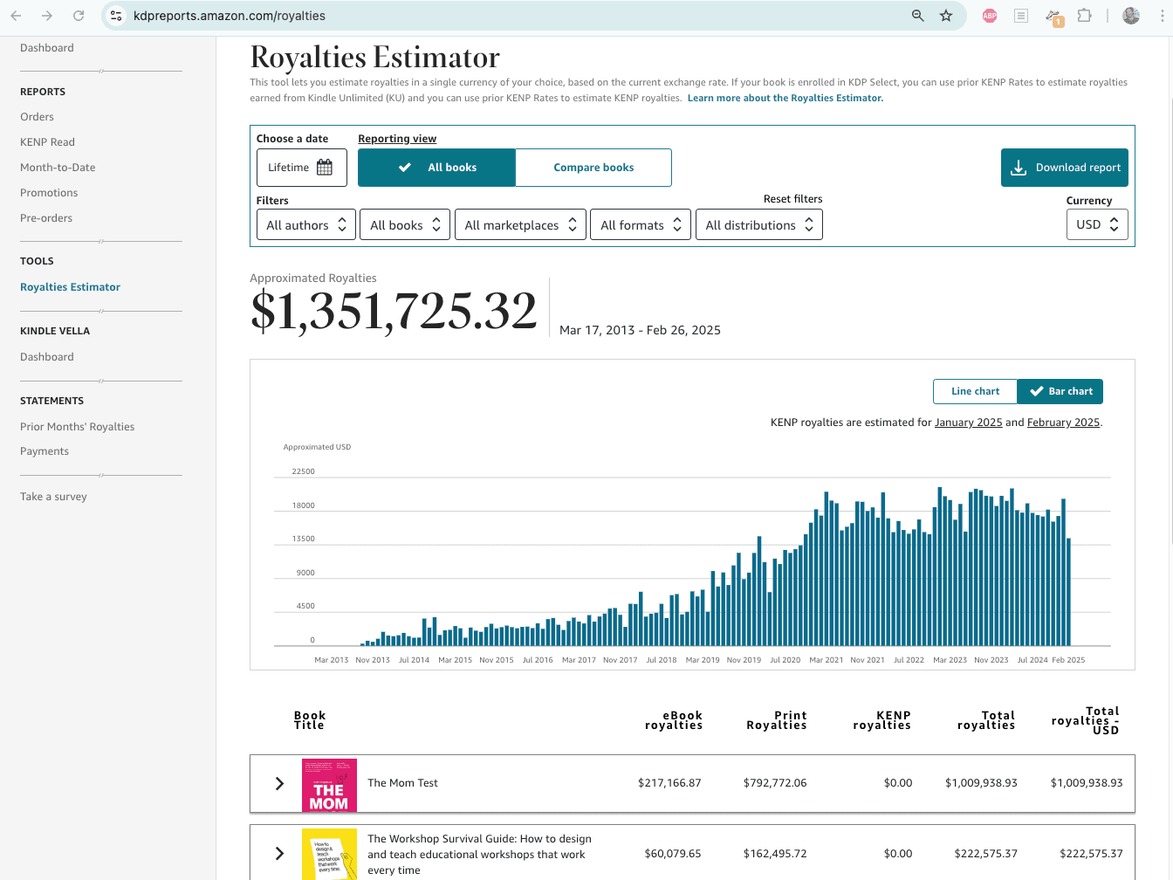Click Reset filters above the filter row
The image size is (1173, 880).
point(792,198)
